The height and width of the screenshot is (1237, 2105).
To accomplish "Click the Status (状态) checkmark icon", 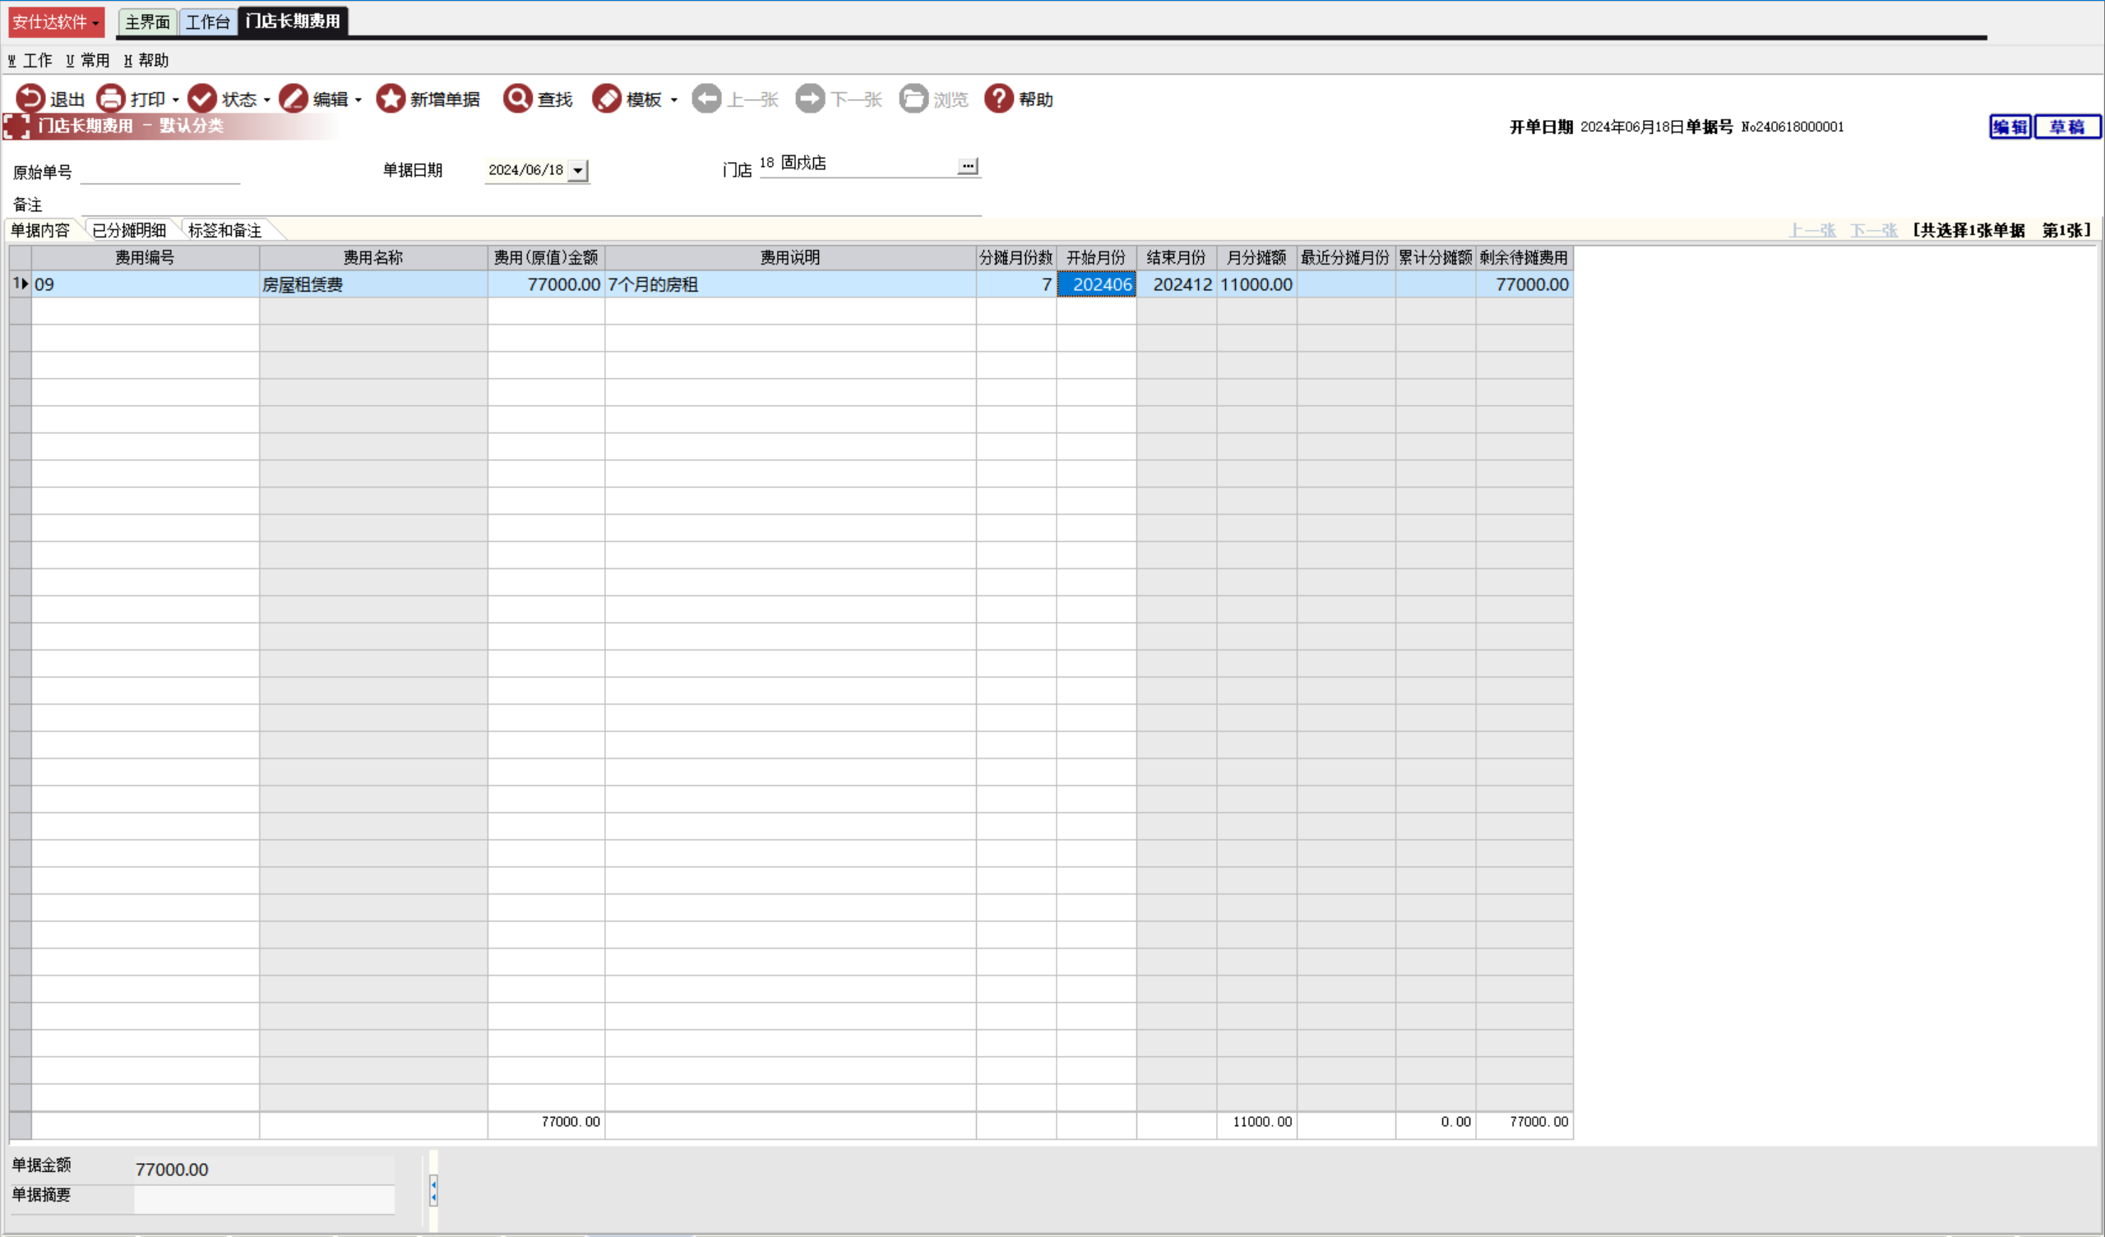I will point(201,99).
